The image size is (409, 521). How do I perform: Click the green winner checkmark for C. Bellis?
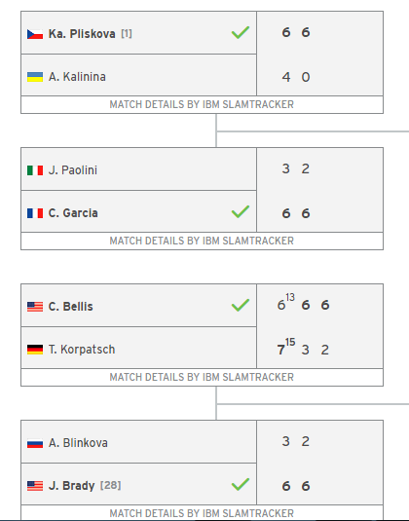pyautogui.click(x=241, y=305)
